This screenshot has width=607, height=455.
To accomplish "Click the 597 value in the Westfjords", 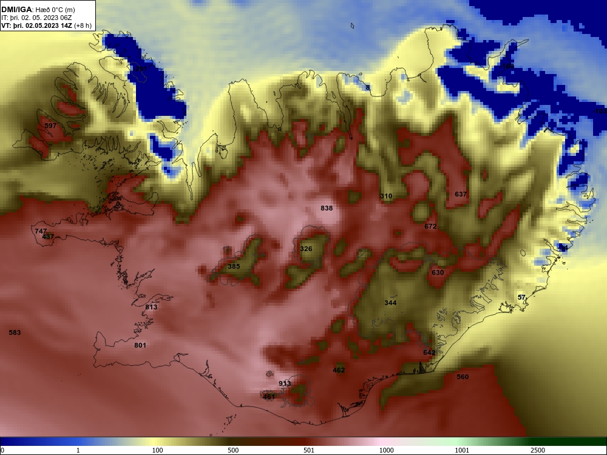I will (x=50, y=126).
